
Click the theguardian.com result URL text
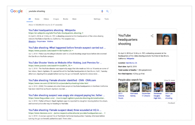tap(67, 98)
